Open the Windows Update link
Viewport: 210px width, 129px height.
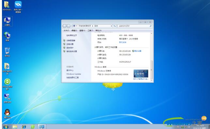pyautogui.click(x=74, y=74)
